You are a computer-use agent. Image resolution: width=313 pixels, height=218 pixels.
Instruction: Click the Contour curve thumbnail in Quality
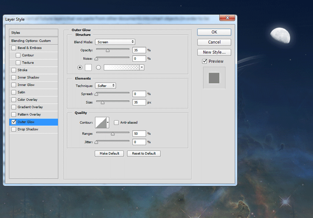100,123
